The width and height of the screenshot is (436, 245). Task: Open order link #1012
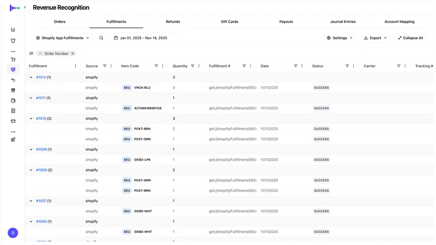[41, 77]
